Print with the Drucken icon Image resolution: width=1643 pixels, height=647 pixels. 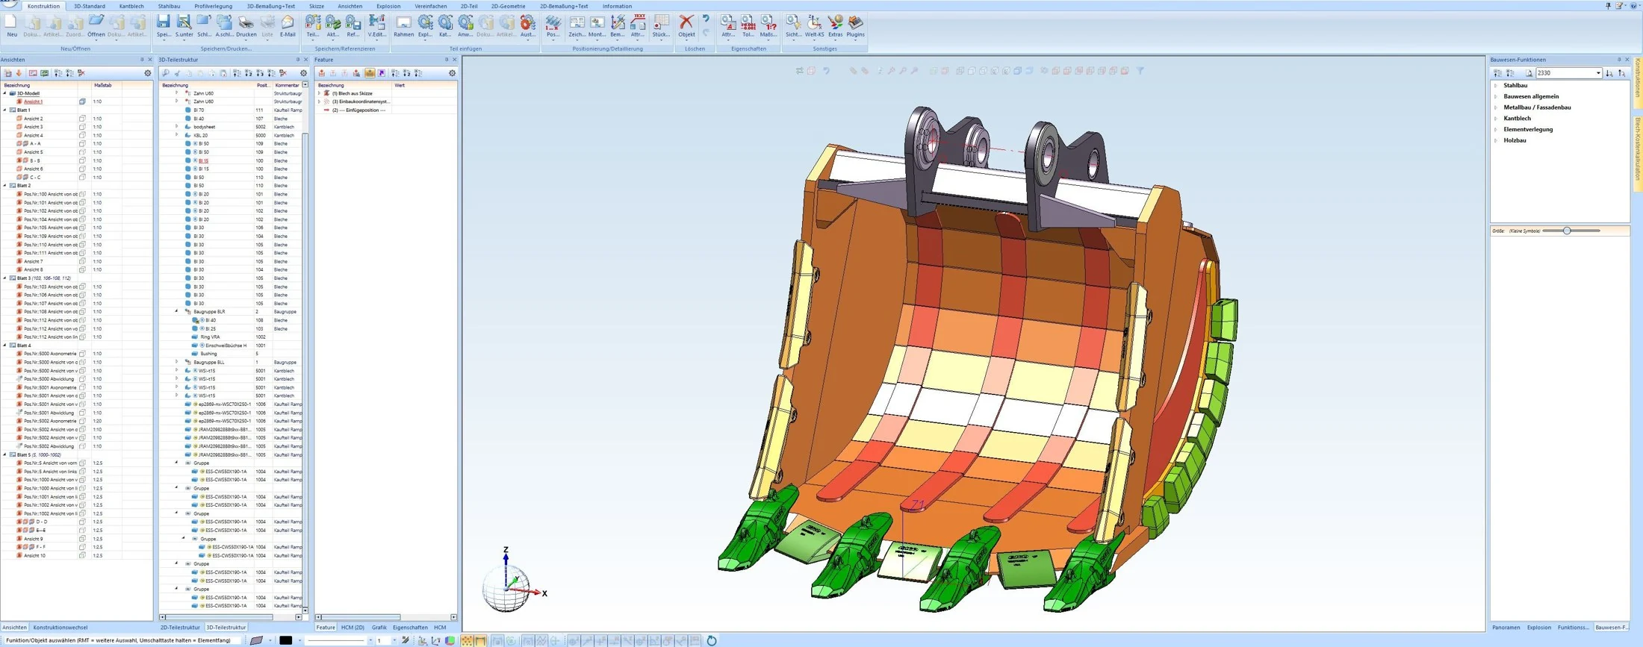pyautogui.click(x=246, y=25)
